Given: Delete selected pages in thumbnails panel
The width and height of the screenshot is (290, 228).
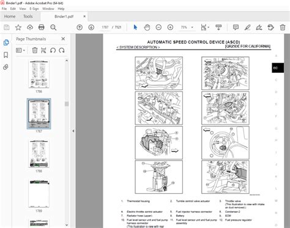Looking at the screenshot, I should 35,50.
